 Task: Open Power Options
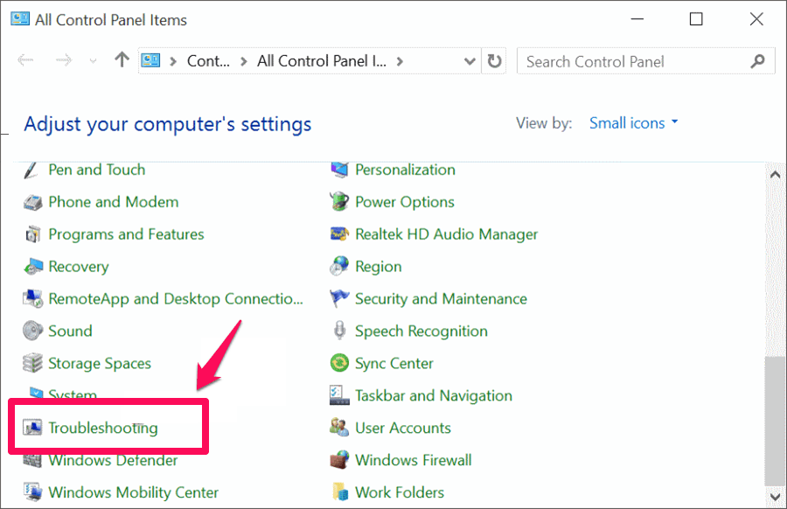pyautogui.click(x=404, y=201)
